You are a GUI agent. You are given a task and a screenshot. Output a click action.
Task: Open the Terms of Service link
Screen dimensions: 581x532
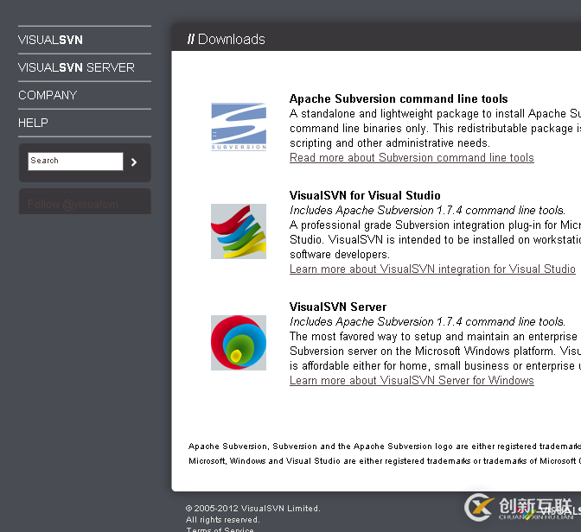click(x=220, y=529)
